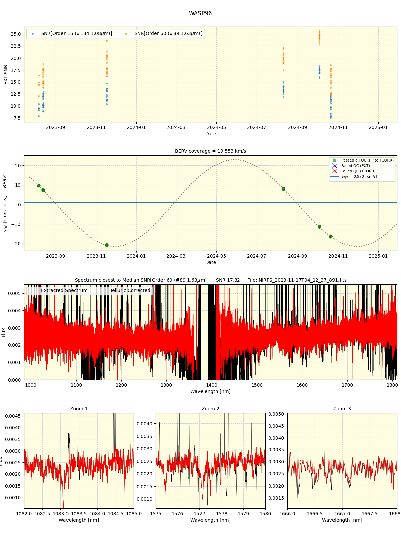Click the 2025-01 tick on BERV plot
401x535 pixels.
[x=378, y=256]
